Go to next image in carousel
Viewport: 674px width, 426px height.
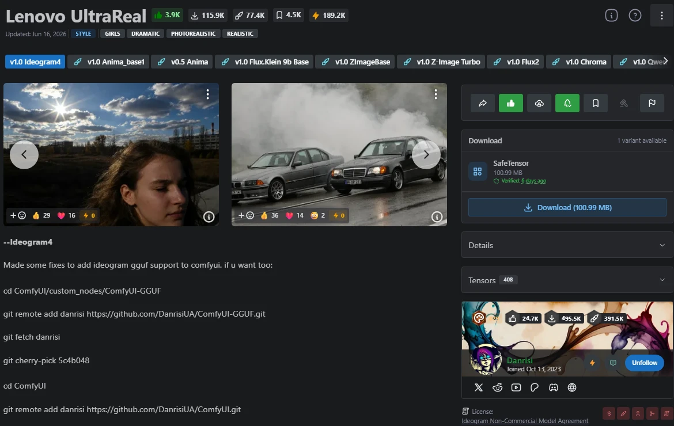(426, 155)
